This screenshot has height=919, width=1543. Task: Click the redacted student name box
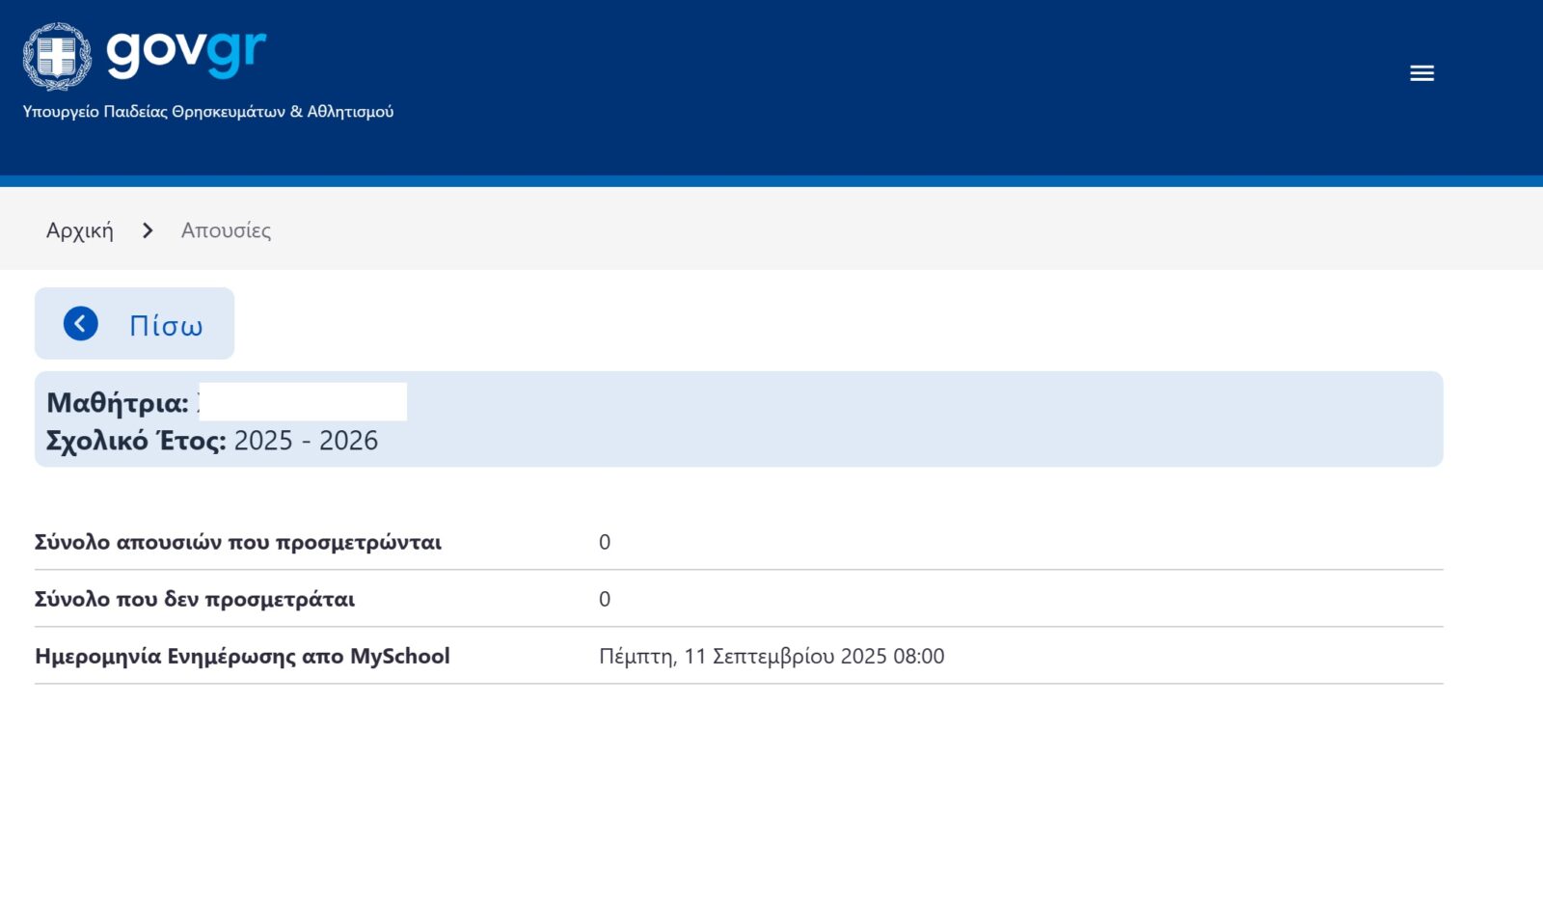click(x=303, y=401)
